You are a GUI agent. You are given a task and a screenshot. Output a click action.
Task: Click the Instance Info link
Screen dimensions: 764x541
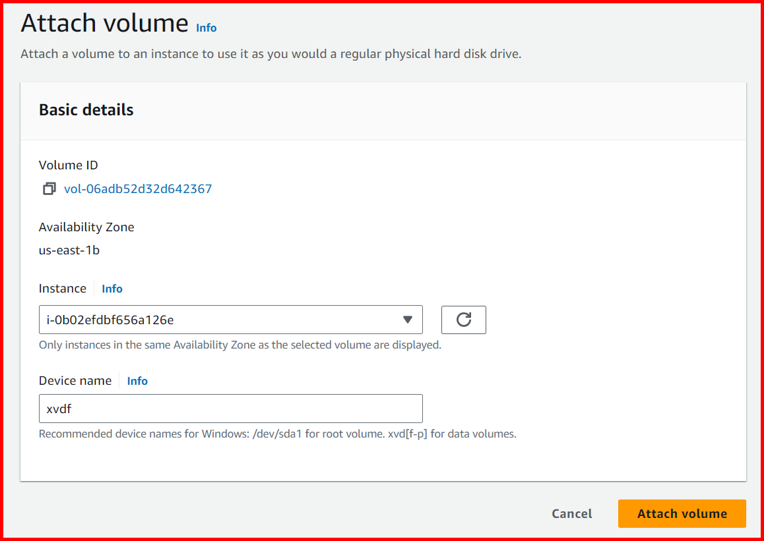coord(111,289)
